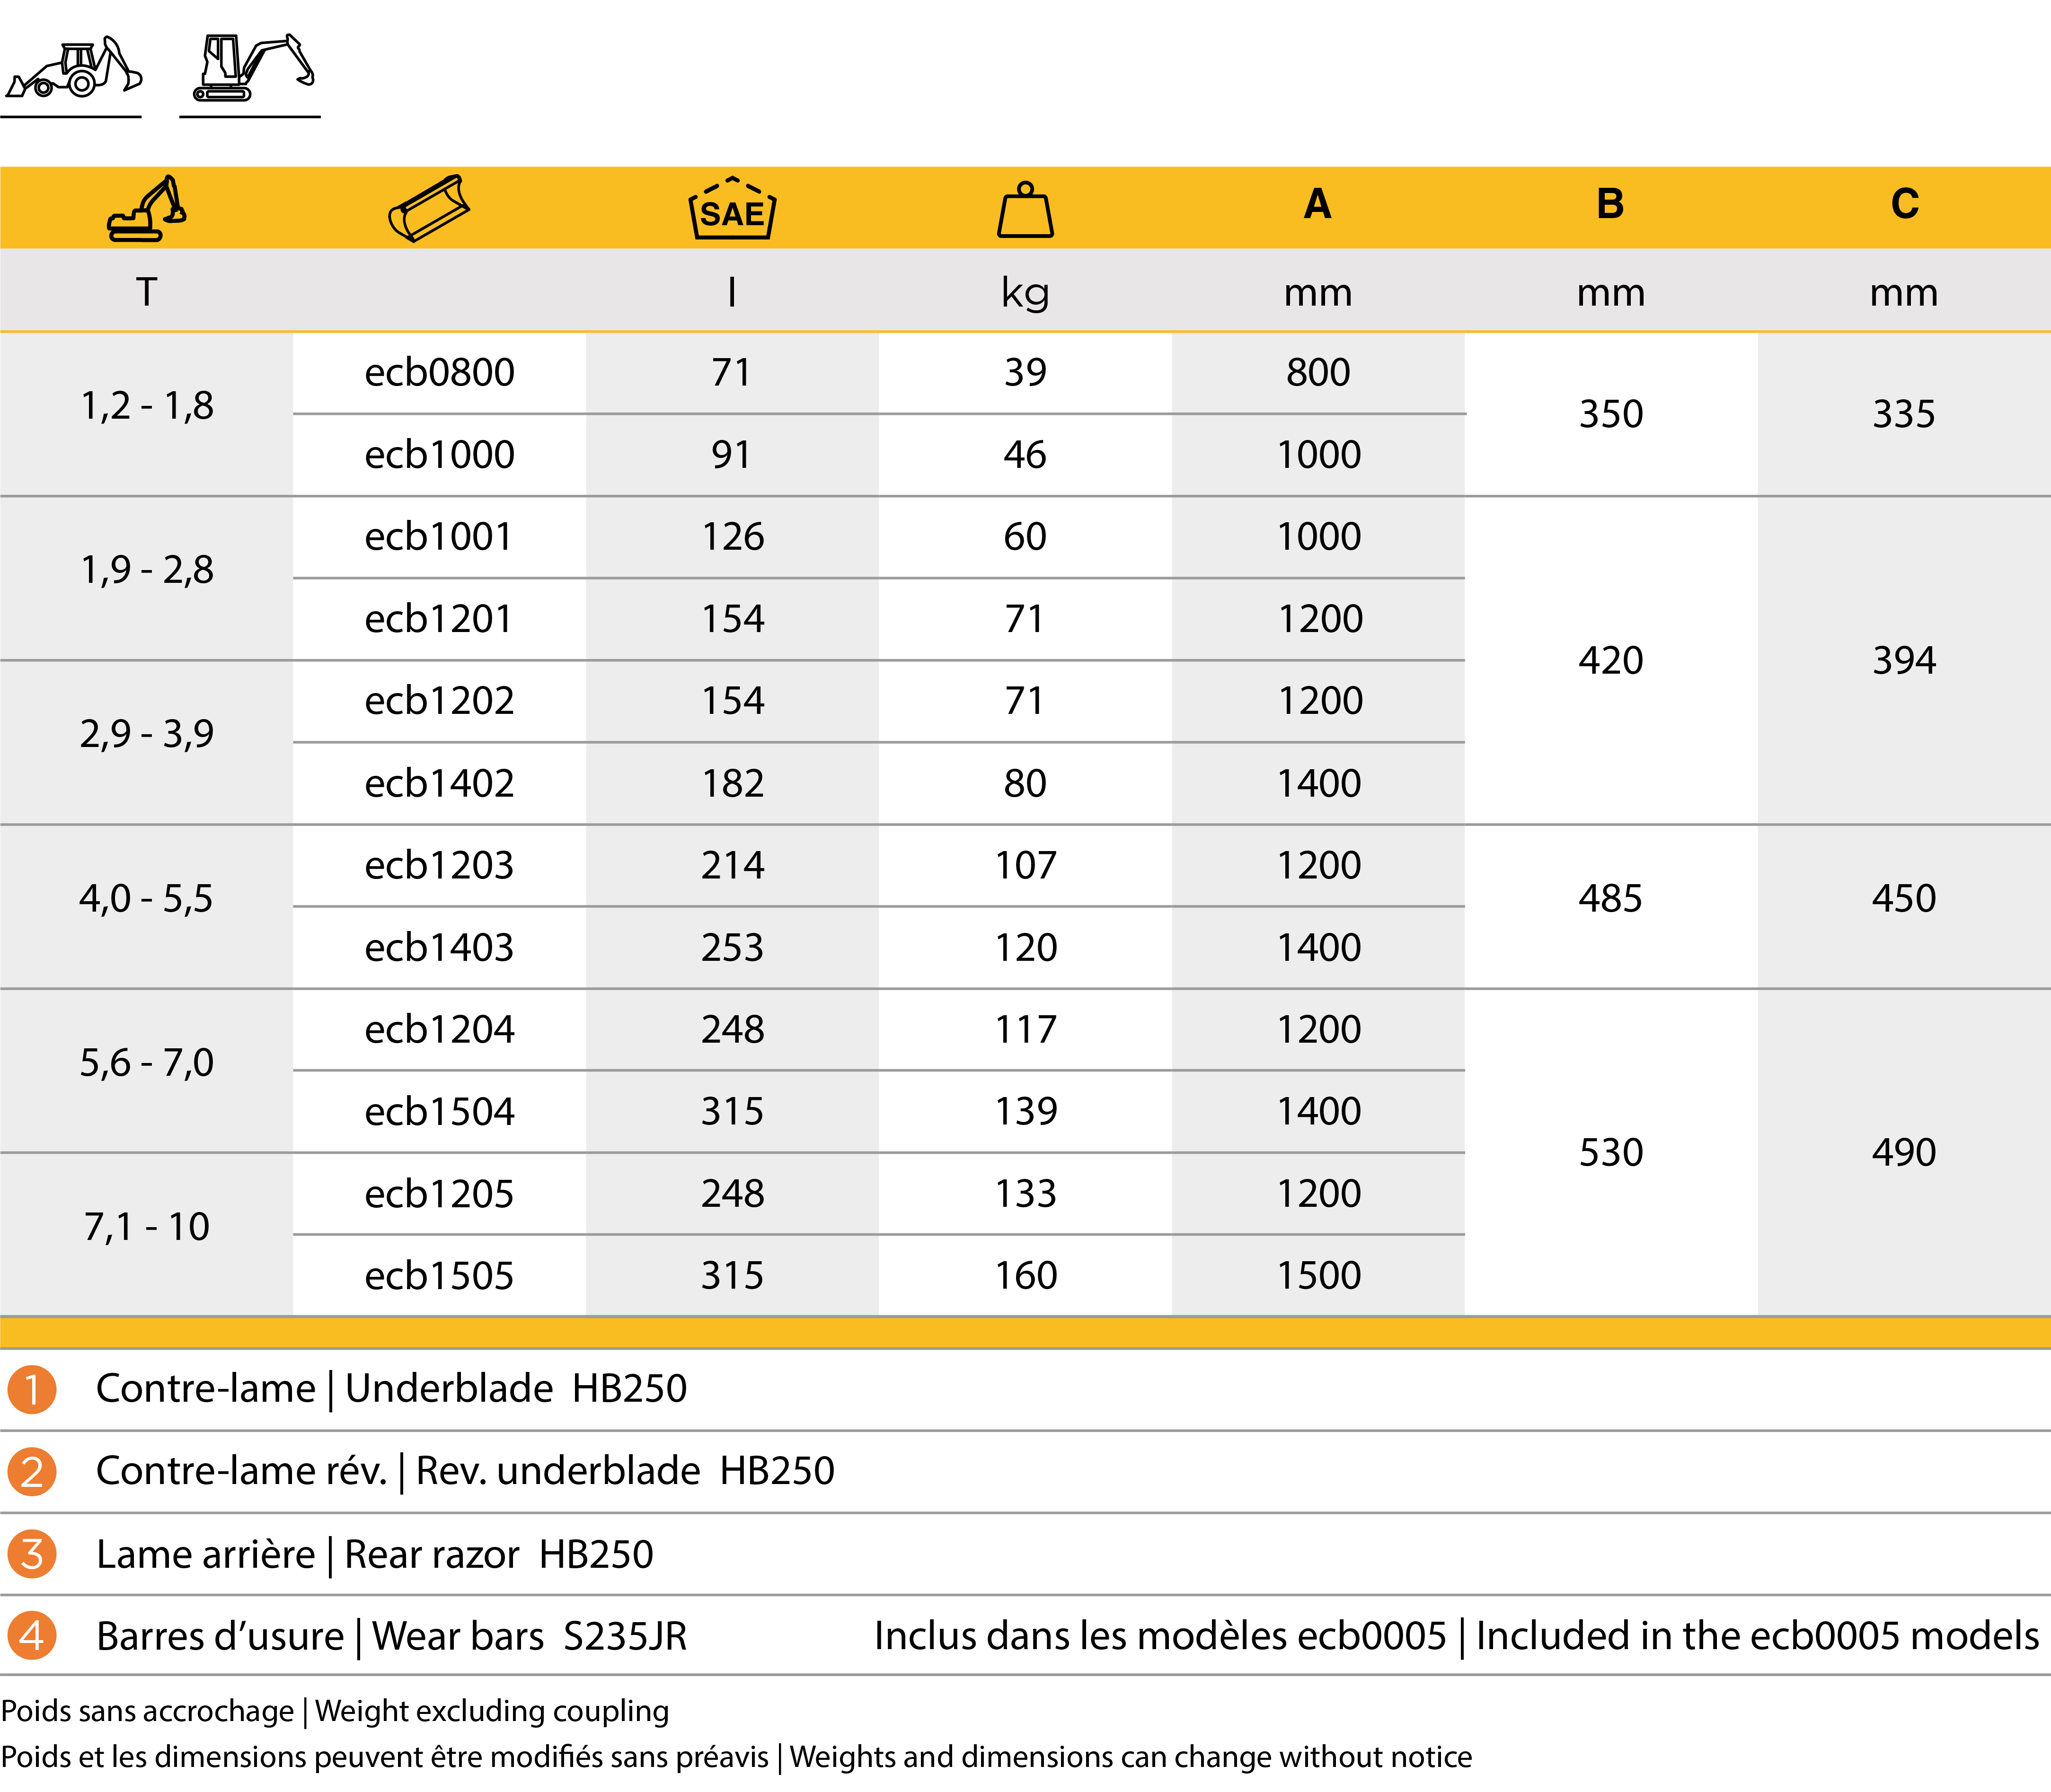Select column header A
The width and height of the screenshot is (2051, 1792).
tap(1317, 204)
